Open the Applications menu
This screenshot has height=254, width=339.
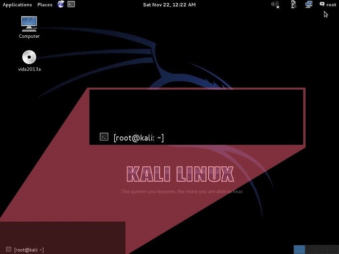pyautogui.click(x=17, y=4)
